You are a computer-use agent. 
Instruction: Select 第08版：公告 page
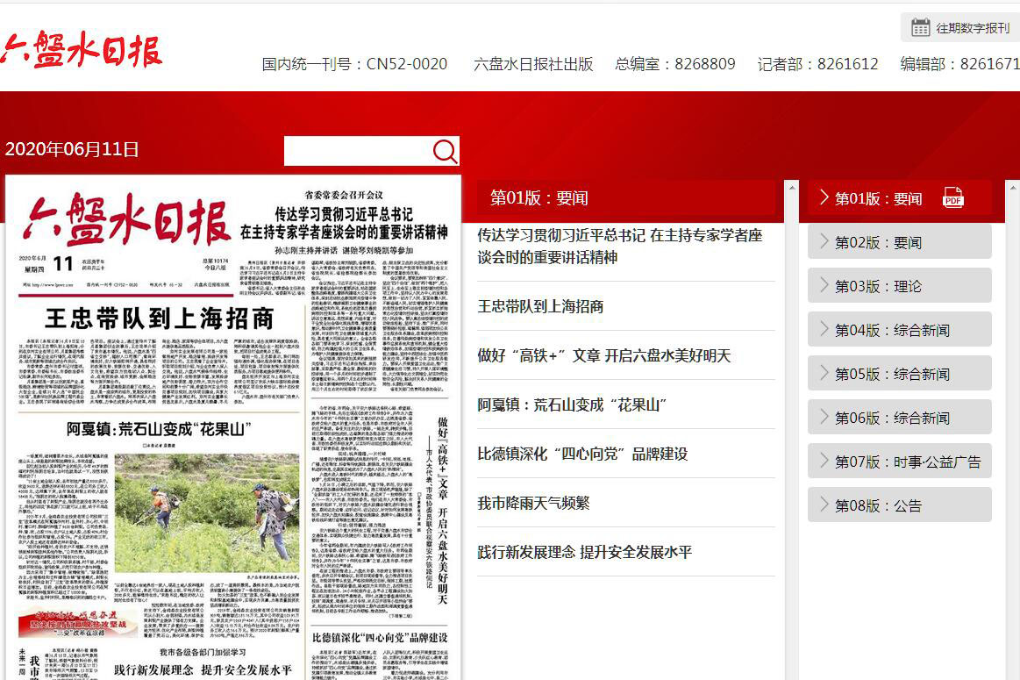[x=899, y=505]
